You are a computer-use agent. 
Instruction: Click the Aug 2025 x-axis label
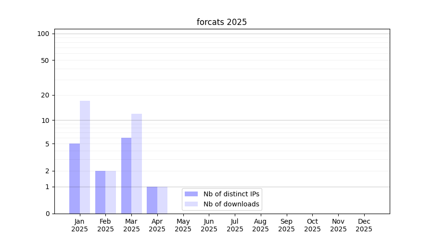(x=261, y=225)
